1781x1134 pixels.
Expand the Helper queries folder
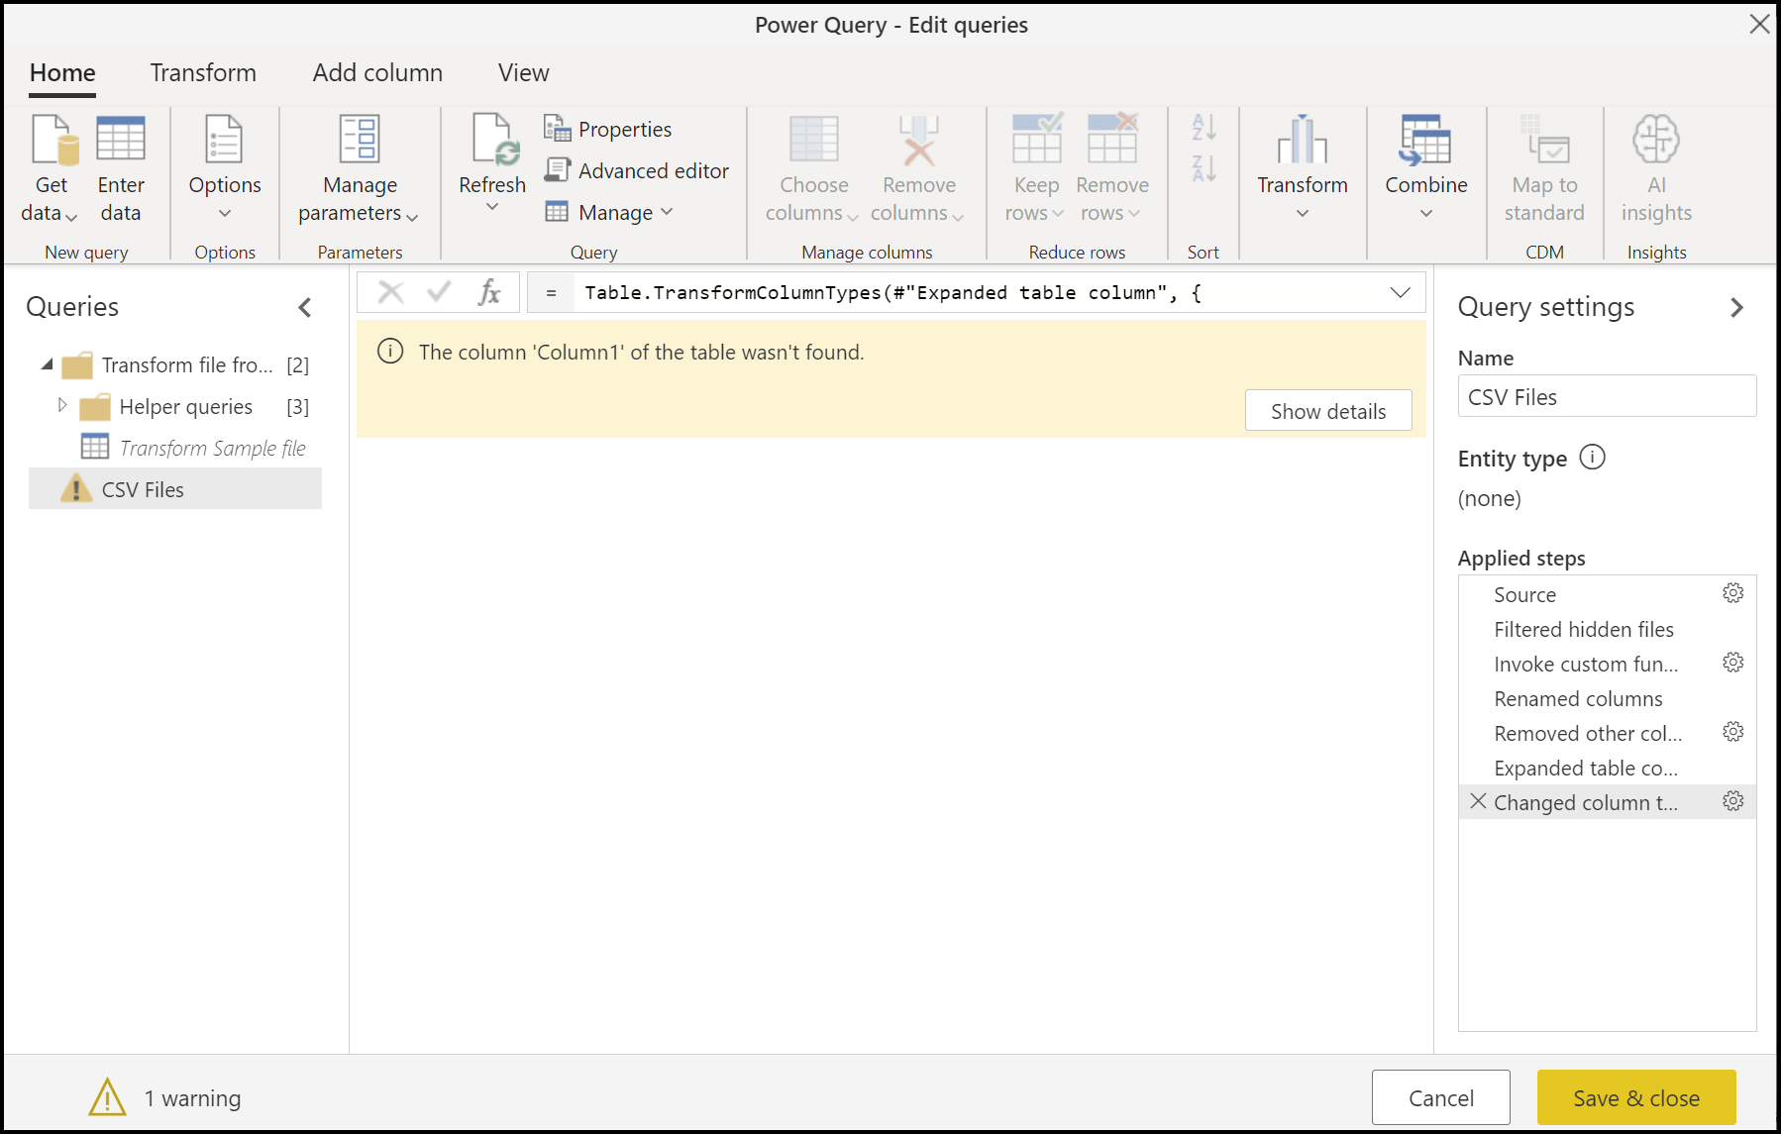(62, 406)
